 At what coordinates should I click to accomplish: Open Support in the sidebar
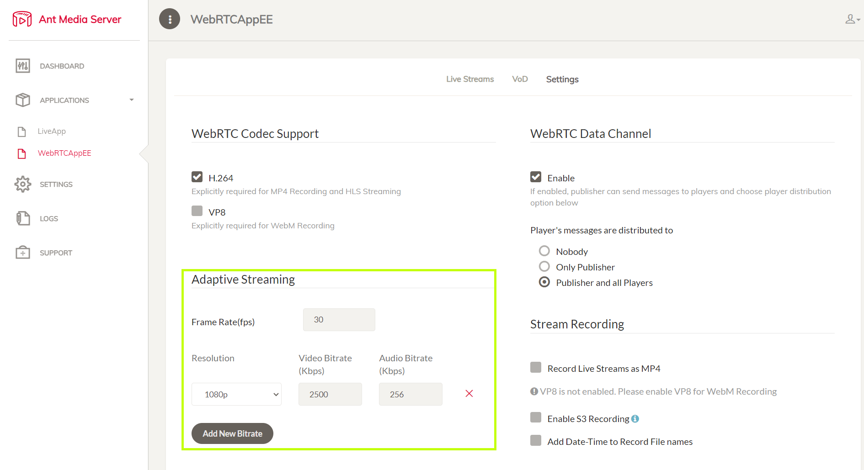(56, 253)
